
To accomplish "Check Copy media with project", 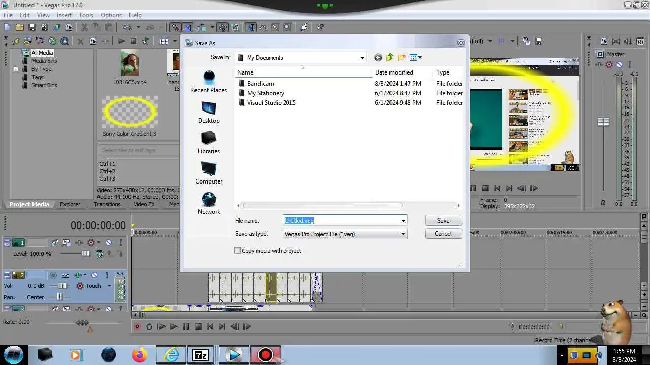I will [x=237, y=251].
